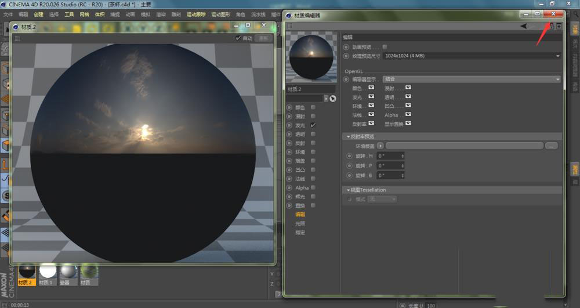Screen dimensions: 580x308
Task: Enable the 法线 channel checkbox in channel list
Action: (313, 179)
